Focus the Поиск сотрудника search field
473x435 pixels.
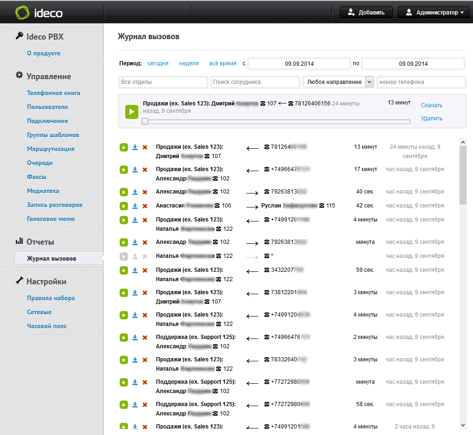[x=255, y=82]
